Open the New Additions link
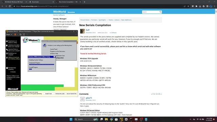The height and width of the screenshot is (122, 217). 126,20
